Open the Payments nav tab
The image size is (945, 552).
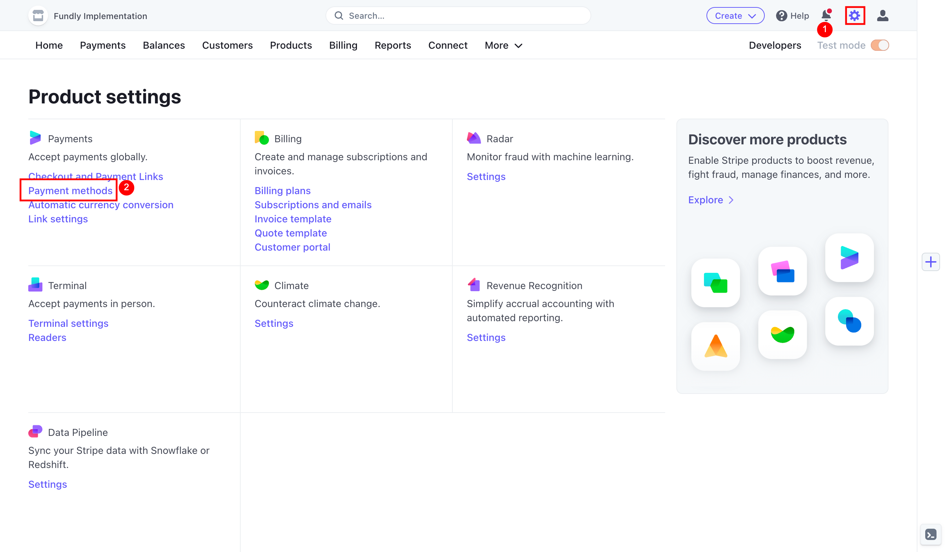click(x=103, y=45)
